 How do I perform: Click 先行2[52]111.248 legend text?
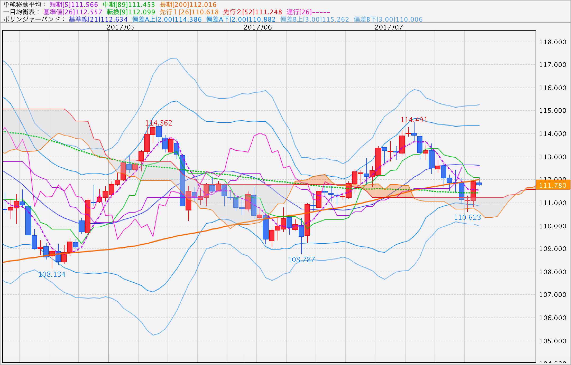click(252, 12)
